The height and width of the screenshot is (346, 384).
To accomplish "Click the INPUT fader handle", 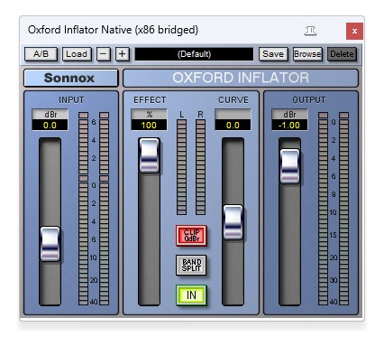I will [50, 244].
